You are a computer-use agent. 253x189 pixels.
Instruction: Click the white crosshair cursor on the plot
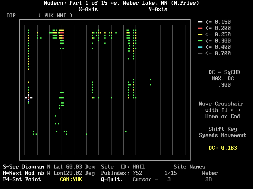pos(28,98)
